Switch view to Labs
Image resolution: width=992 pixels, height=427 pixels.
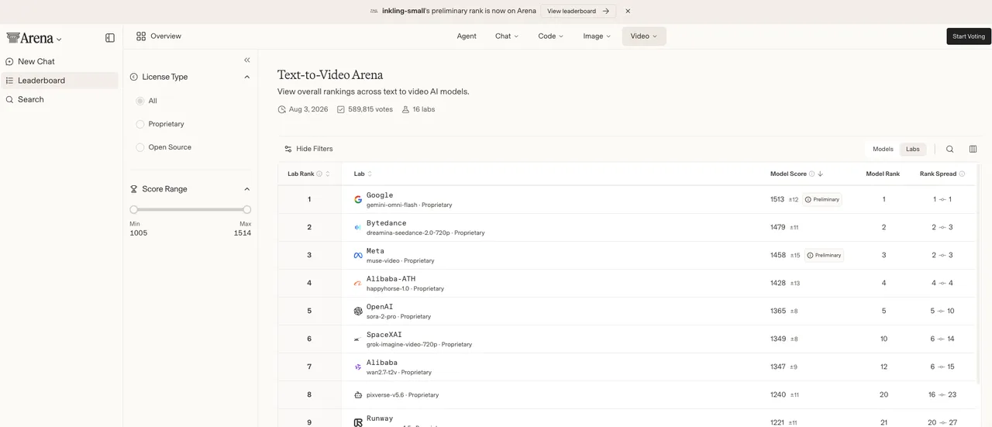[913, 149]
